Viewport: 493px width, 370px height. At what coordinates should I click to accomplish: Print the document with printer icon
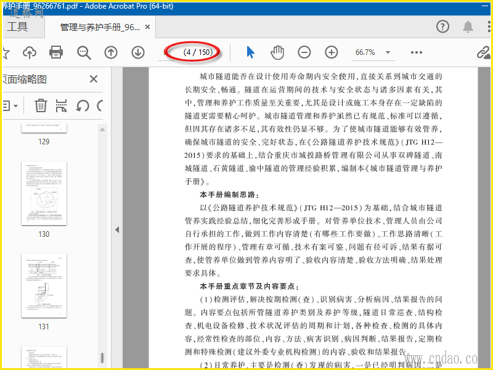point(56,52)
